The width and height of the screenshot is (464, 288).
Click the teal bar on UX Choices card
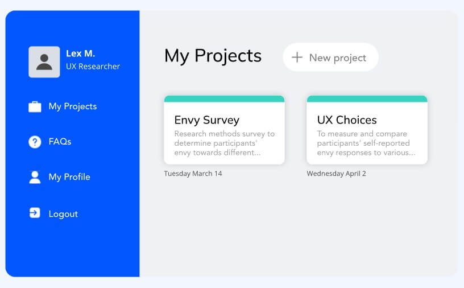[x=367, y=98]
